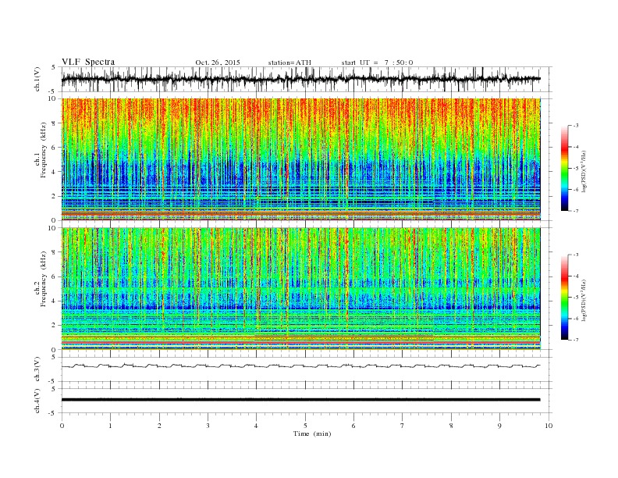The width and height of the screenshot is (618, 478).
Task: Click the "2" minute tick on time axis
Action: 159,426
